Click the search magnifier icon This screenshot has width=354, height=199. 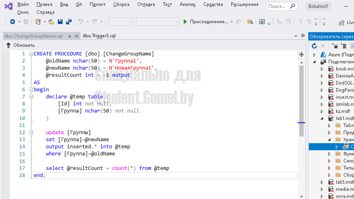(x=292, y=6)
